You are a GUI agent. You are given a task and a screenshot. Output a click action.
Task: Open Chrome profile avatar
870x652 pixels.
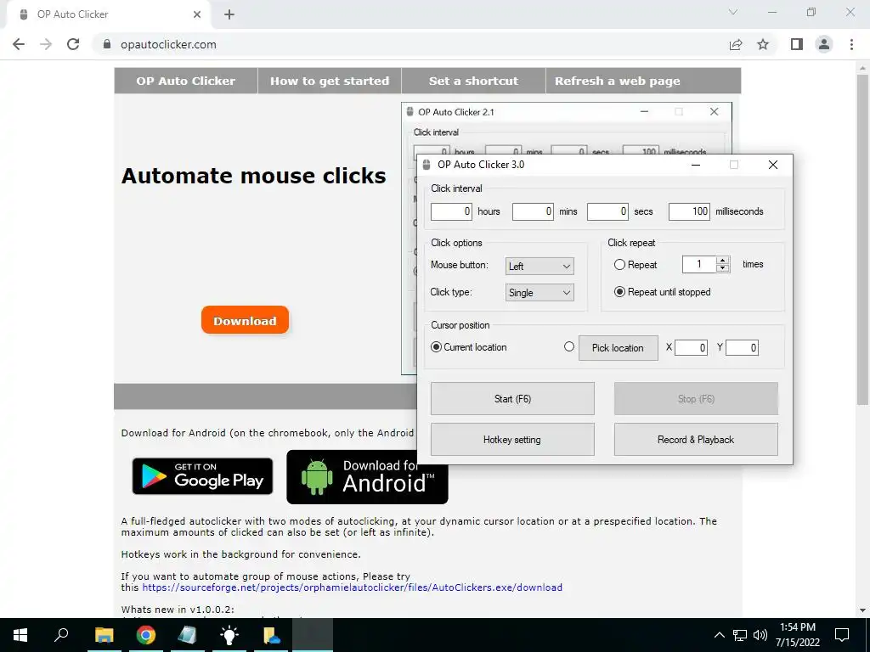click(x=824, y=44)
